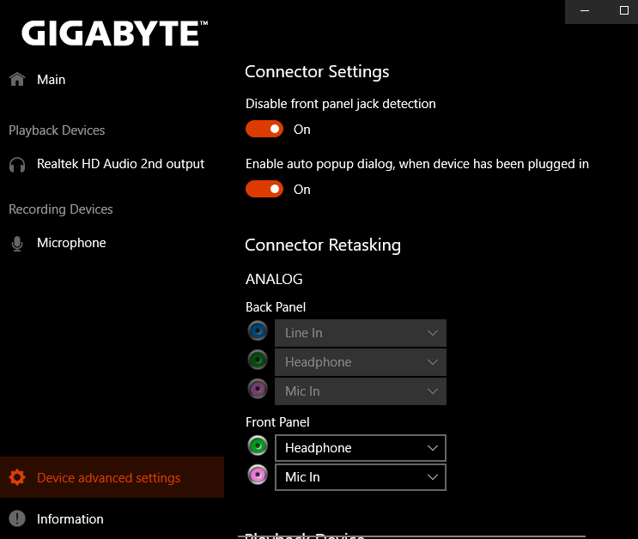638x539 pixels.
Task: Open Device advanced settings
Action: [x=112, y=477]
